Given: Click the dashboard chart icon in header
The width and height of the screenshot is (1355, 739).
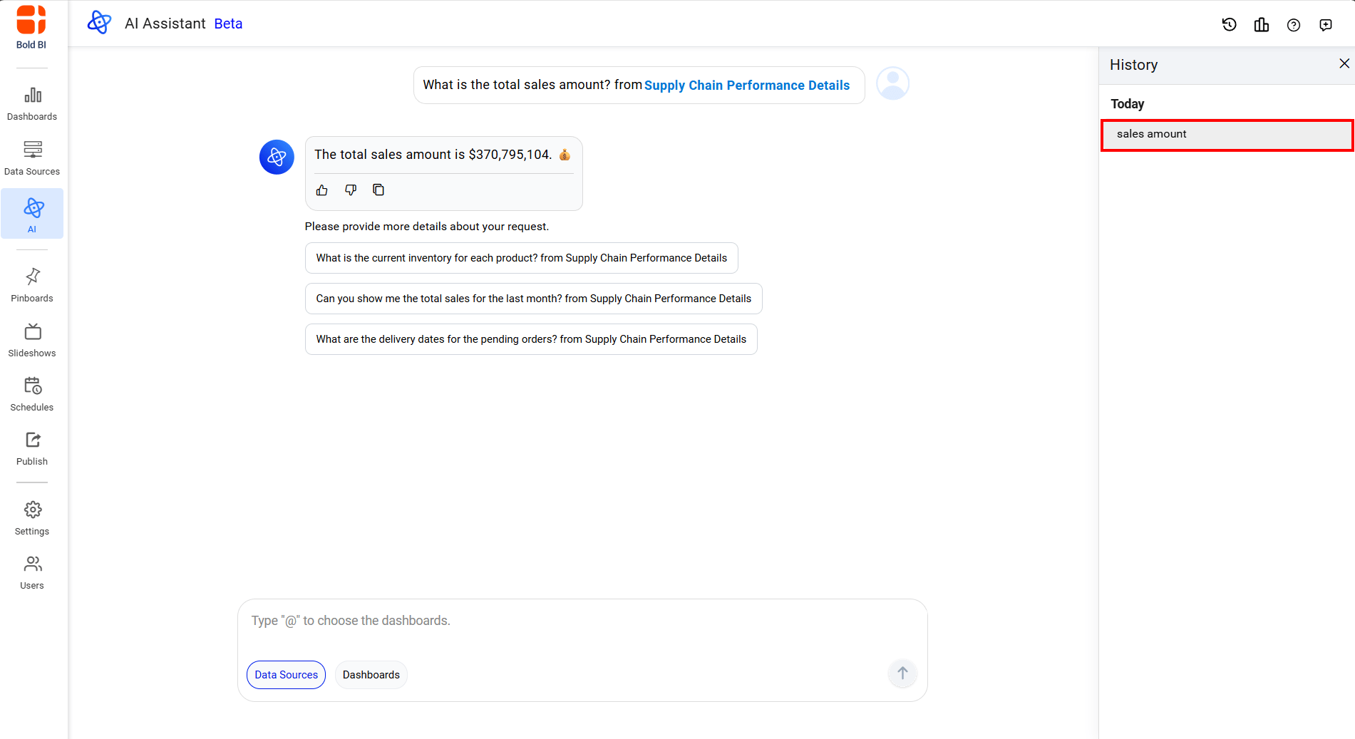Looking at the screenshot, I should 1261,25.
